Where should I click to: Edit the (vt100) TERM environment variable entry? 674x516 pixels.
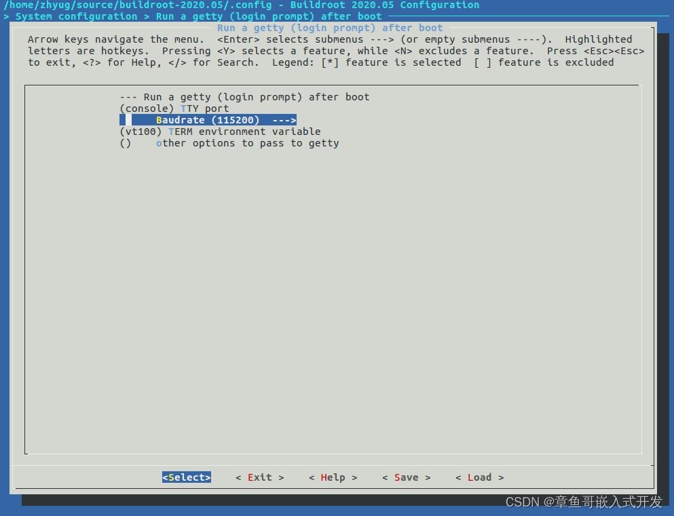(x=220, y=132)
